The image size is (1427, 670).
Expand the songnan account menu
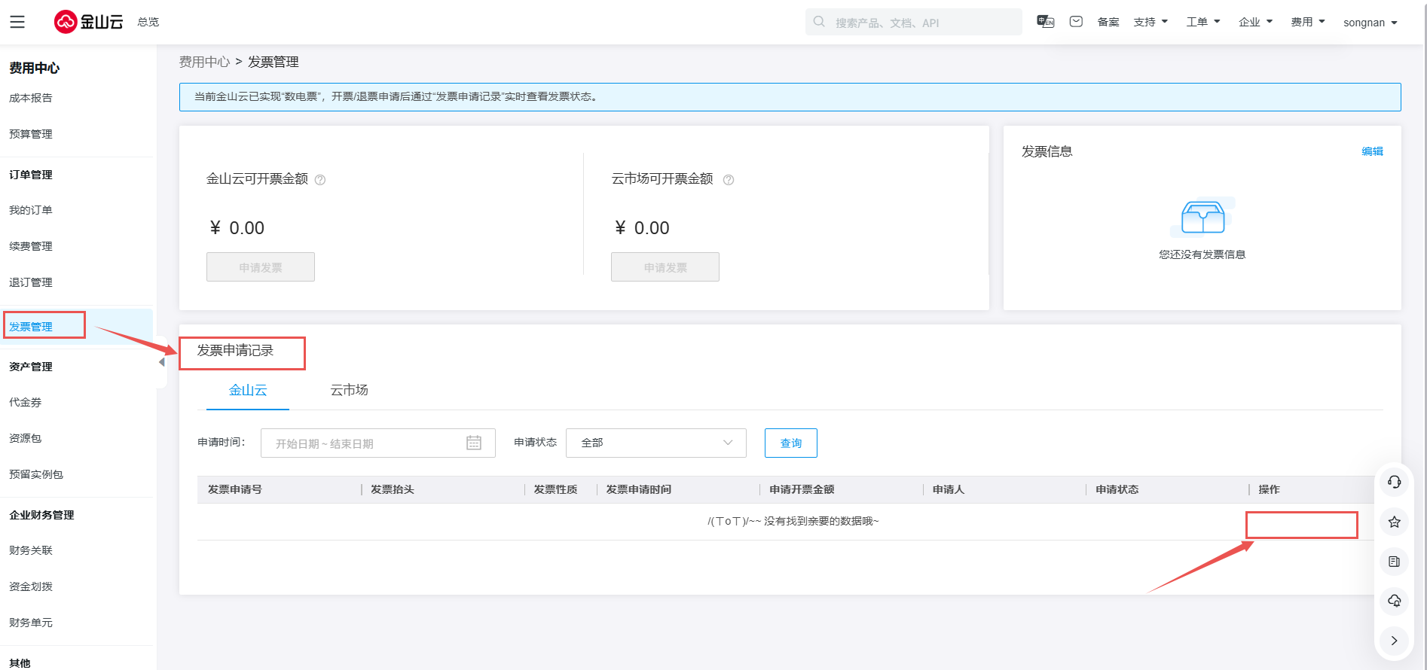tap(1370, 23)
